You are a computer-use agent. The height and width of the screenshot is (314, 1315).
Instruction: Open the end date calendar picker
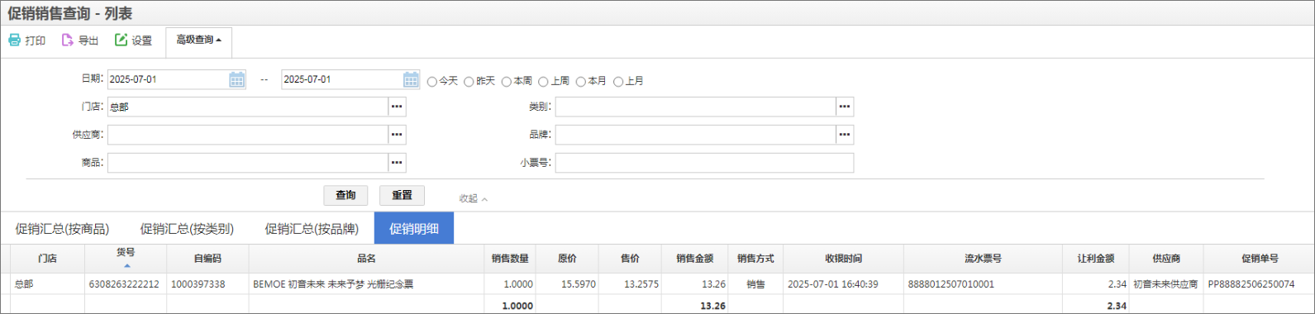point(411,79)
